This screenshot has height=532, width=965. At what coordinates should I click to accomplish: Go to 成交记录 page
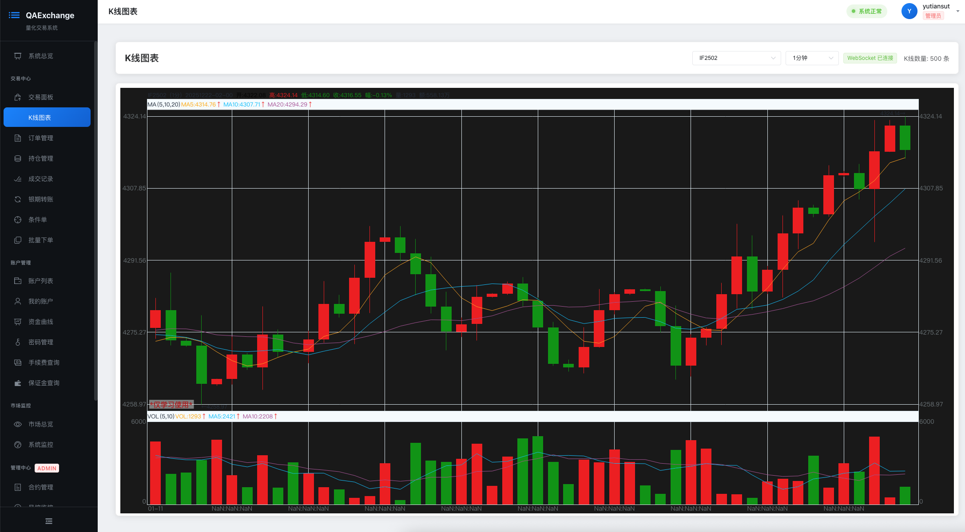coord(41,179)
